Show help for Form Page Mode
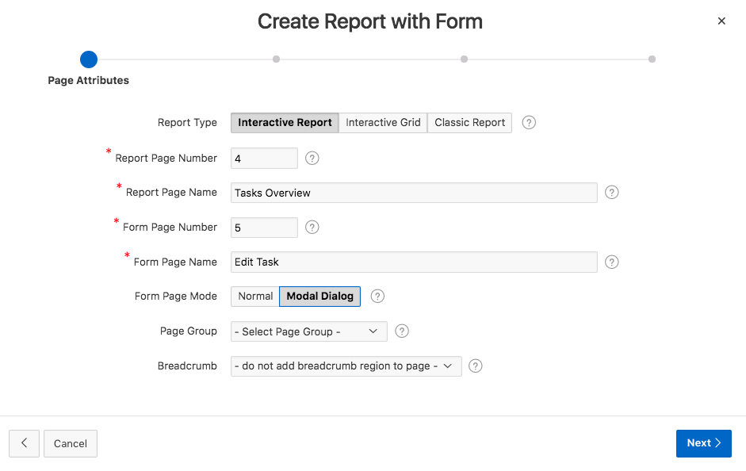The image size is (746, 471). pyautogui.click(x=378, y=297)
